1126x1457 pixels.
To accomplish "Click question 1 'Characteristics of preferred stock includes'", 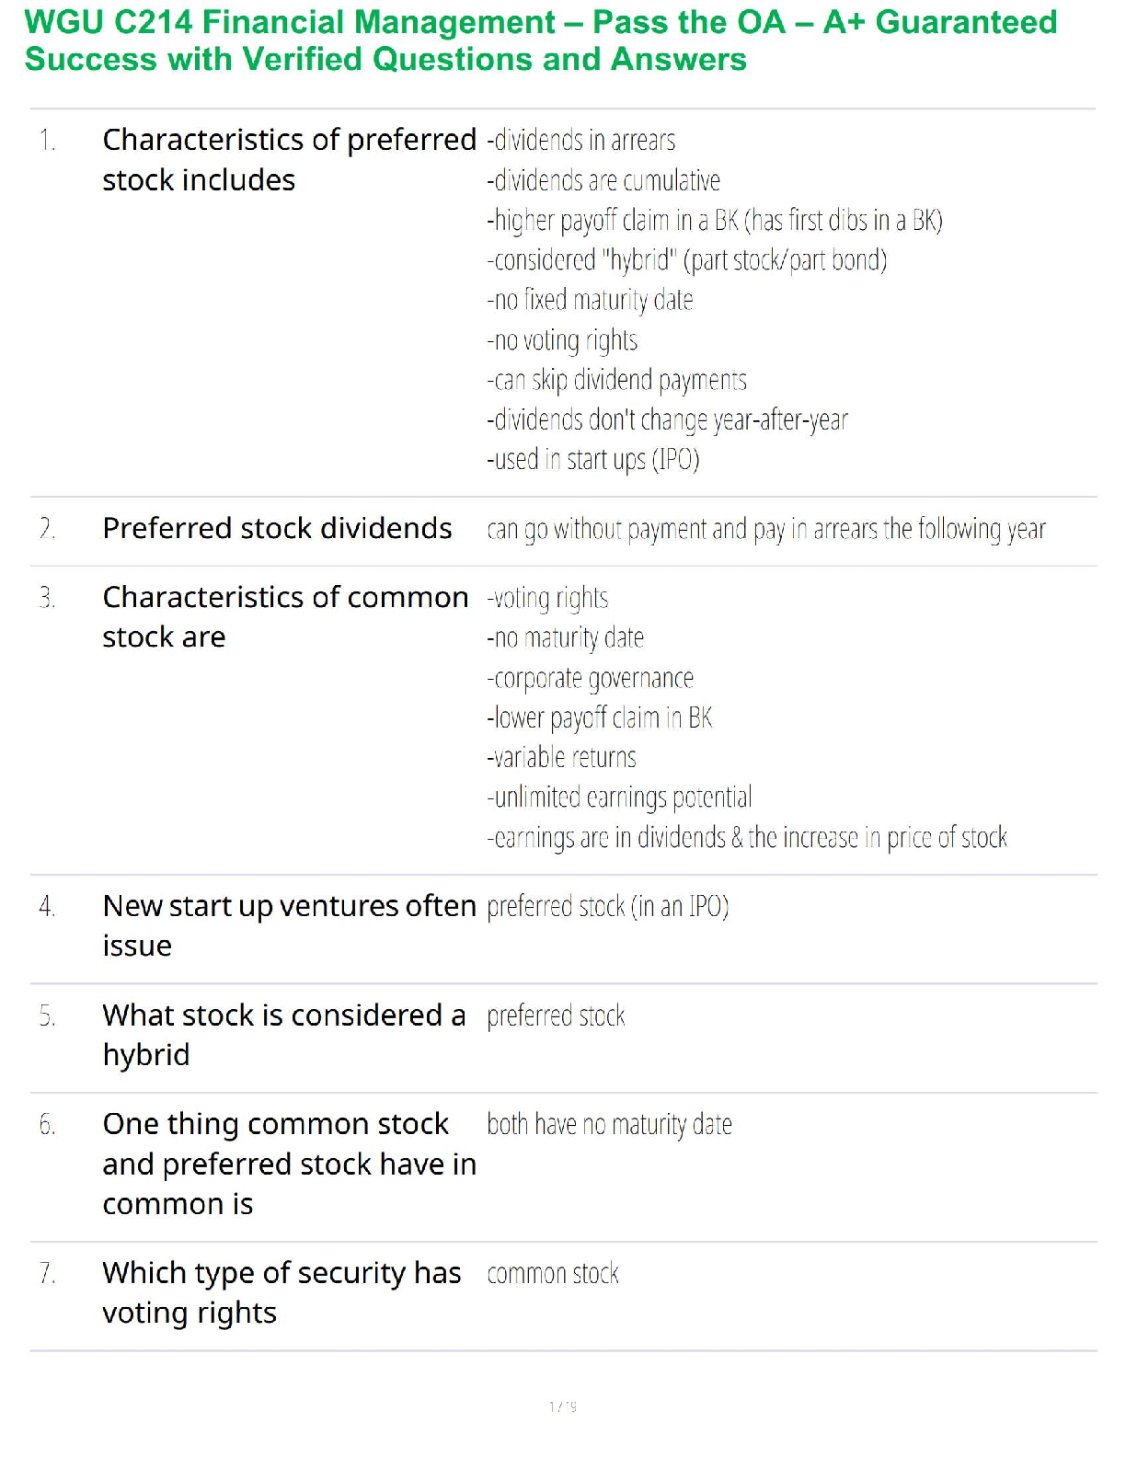I will click(289, 160).
